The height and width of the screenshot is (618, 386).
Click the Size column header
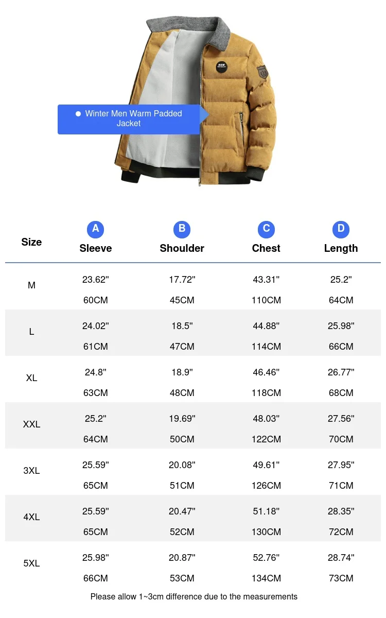point(31,242)
